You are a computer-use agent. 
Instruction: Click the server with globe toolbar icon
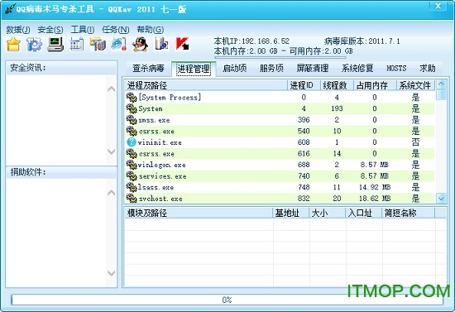coord(161,45)
